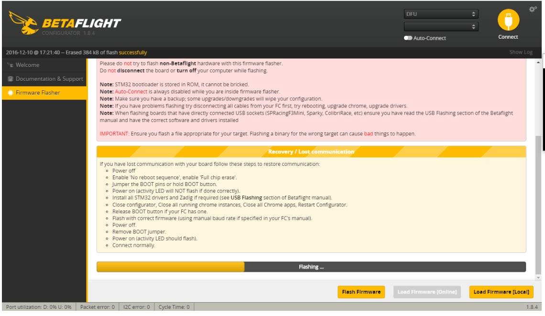The height and width of the screenshot is (316, 545).
Task: Click the content scrollbar's down arrow
Action: click(x=538, y=278)
